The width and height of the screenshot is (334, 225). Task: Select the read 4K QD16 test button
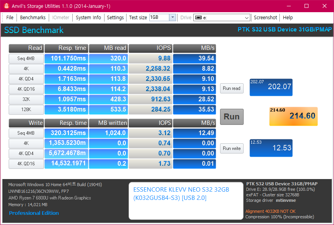(x=26, y=89)
